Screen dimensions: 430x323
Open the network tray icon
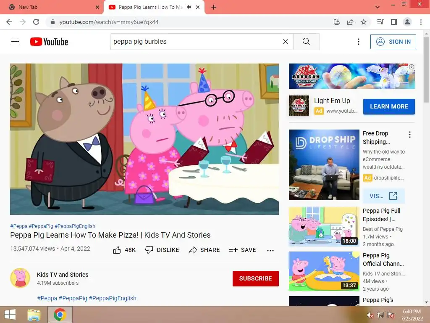click(380, 315)
